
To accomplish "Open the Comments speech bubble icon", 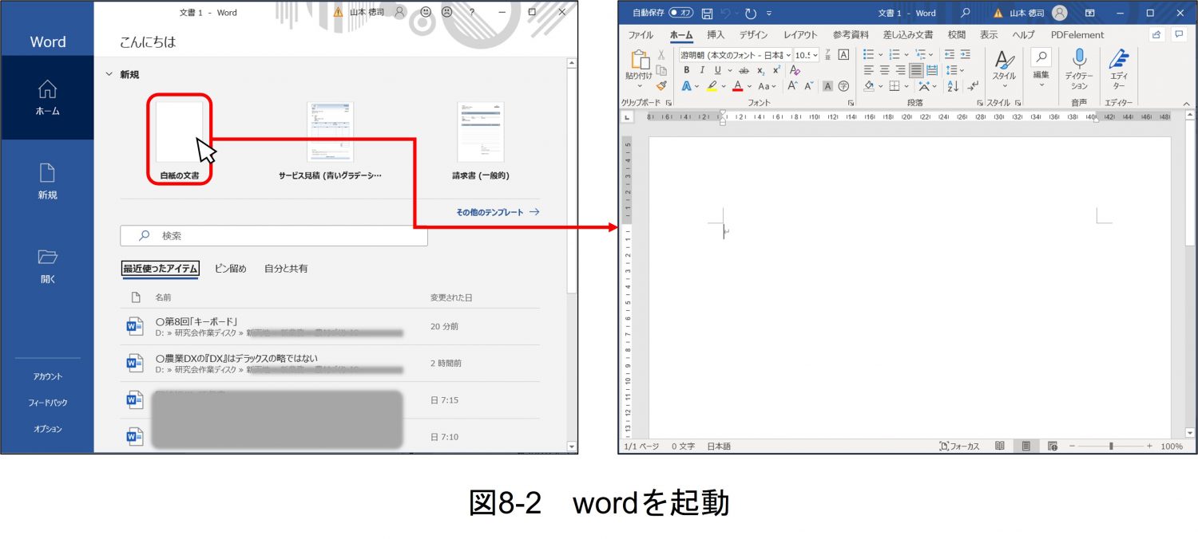I will point(1179,34).
